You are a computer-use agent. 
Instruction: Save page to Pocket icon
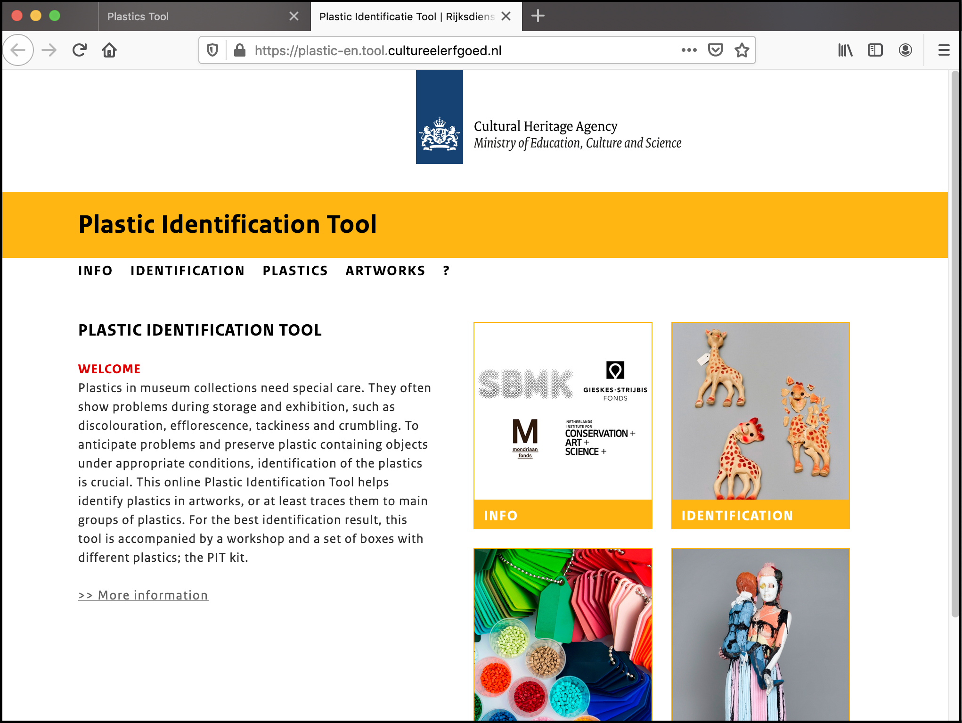[x=715, y=50]
